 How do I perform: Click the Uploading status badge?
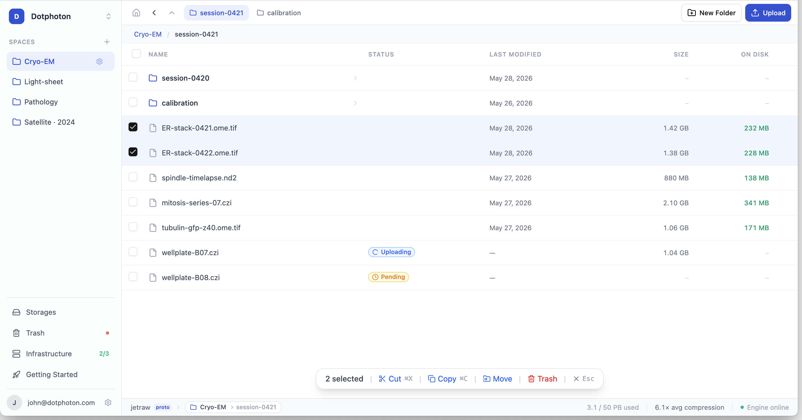[391, 252]
